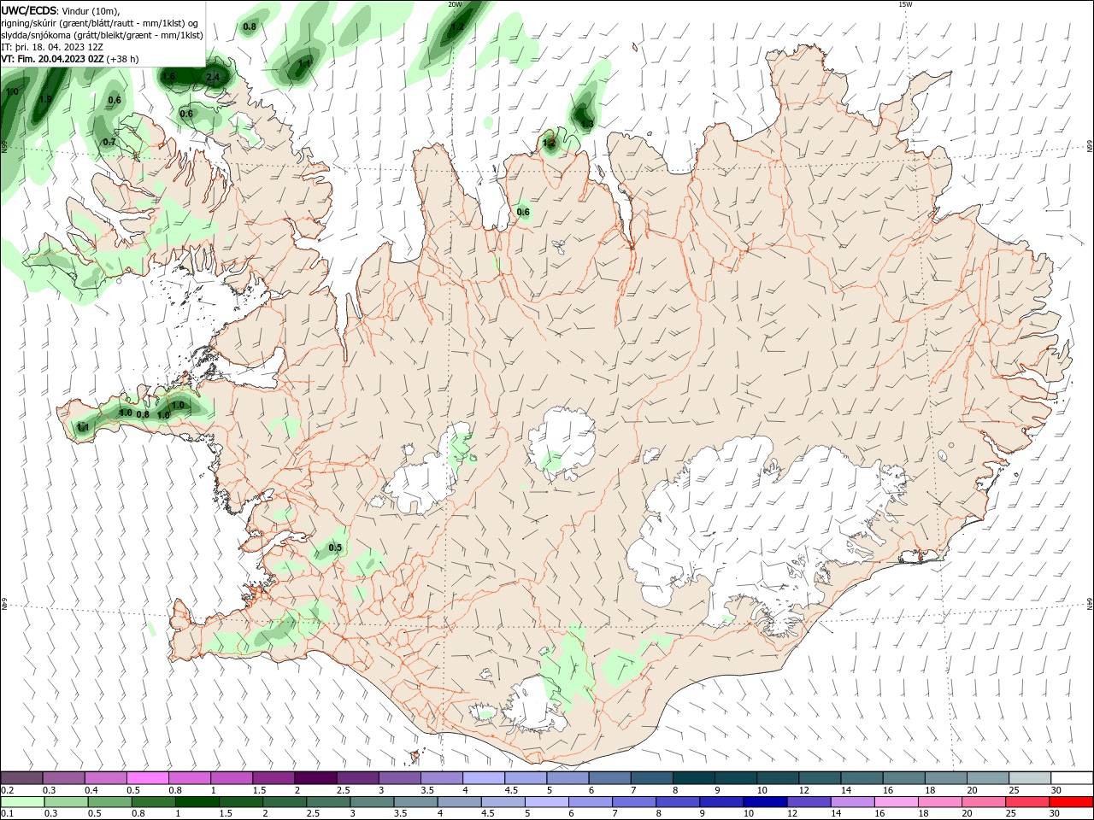Viewport: 1094px width, 820px height.
Task: Click the pink-magenta swatch after 0.5 in top legend
Action: tap(148, 777)
